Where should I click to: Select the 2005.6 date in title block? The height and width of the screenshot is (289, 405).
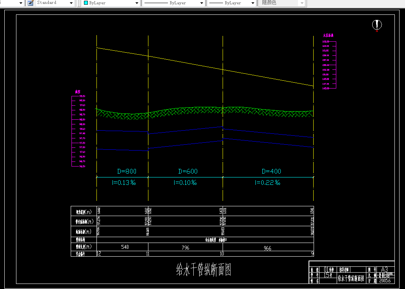[385, 281]
